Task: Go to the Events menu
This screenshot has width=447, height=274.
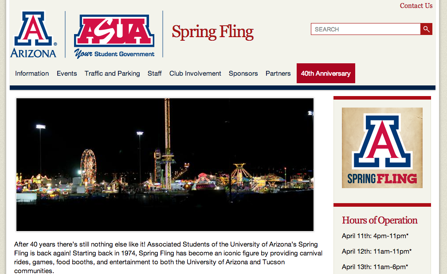Action: tap(67, 73)
